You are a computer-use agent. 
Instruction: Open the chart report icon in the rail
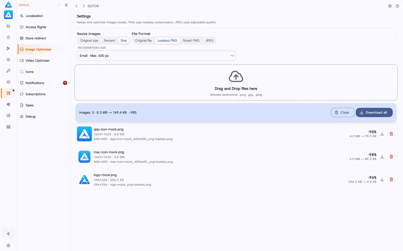coord(8,115)
